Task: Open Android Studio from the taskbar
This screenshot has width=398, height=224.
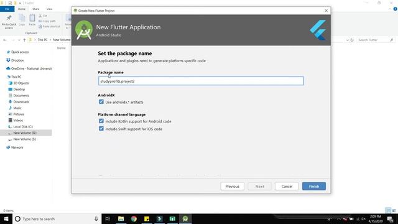Action: [x=185, y=218]
